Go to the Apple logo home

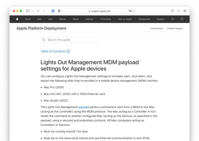pos(17,19)
